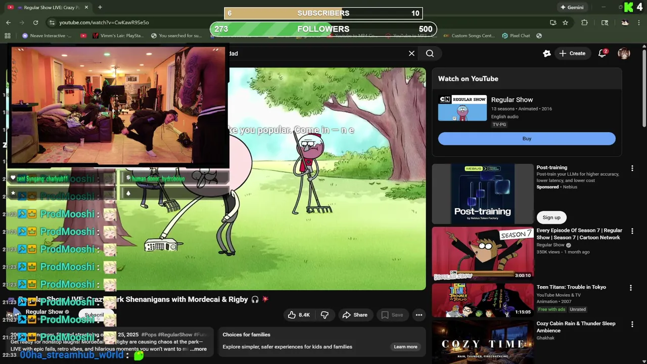Image resolution: width=647 pixels, height=364 pixels.
Task: Like the video with thumbs up
Action: coord(298,315)
